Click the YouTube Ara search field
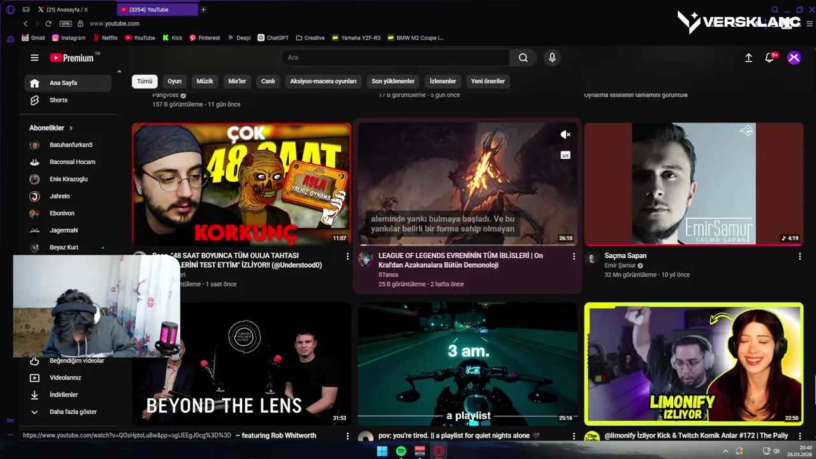 [x=395, y=57]
